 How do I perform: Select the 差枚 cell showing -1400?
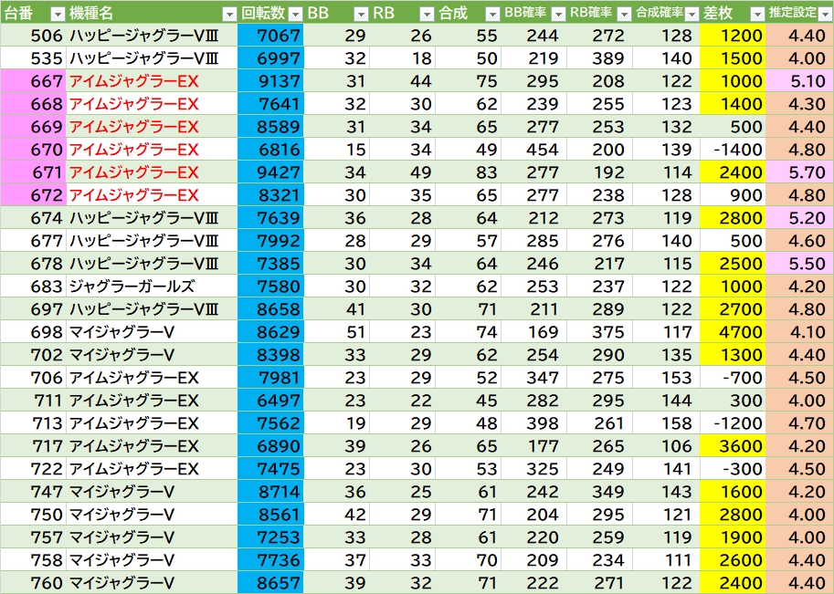pyautogui.click(x=733, y=150)
